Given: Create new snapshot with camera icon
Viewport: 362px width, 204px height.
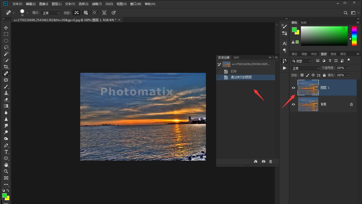Looking at the screenshot, I should pyautogui.click(x=263, y=162).
